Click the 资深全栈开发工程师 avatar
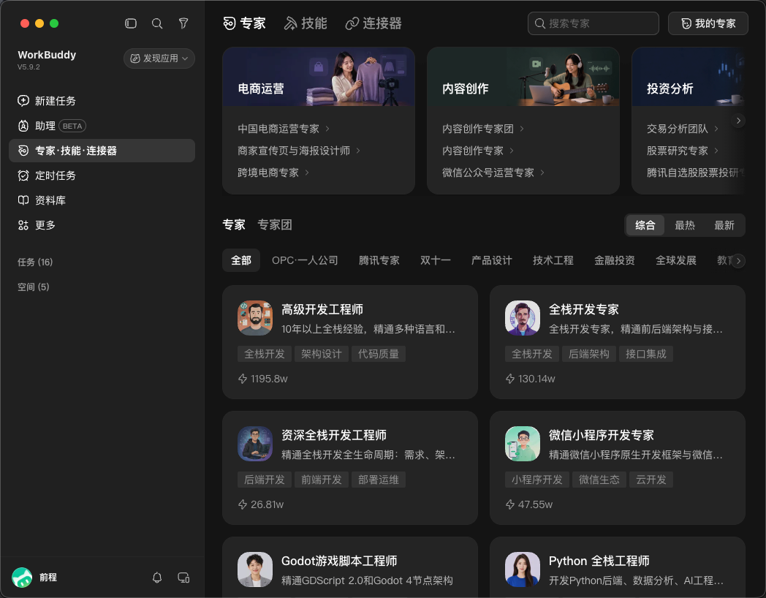Image resolution: width=766 pixels, height=598 pixels. [255, 444]
